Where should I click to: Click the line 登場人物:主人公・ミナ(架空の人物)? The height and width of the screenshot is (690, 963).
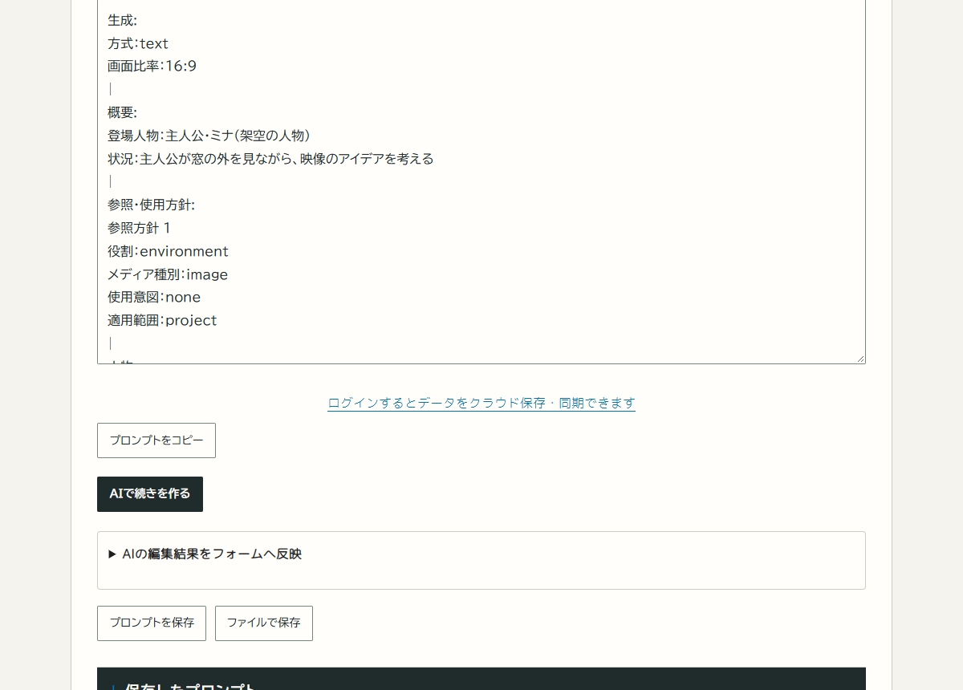click(x=209, y=136)
